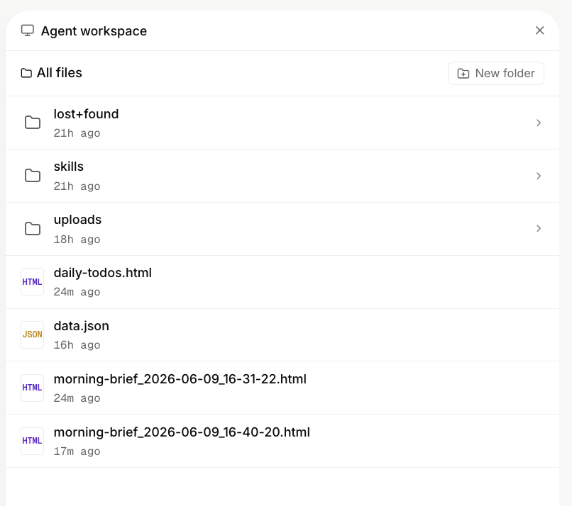Click the folder icon for uploads
Screen dimensions: 572x506
point(33,229)
